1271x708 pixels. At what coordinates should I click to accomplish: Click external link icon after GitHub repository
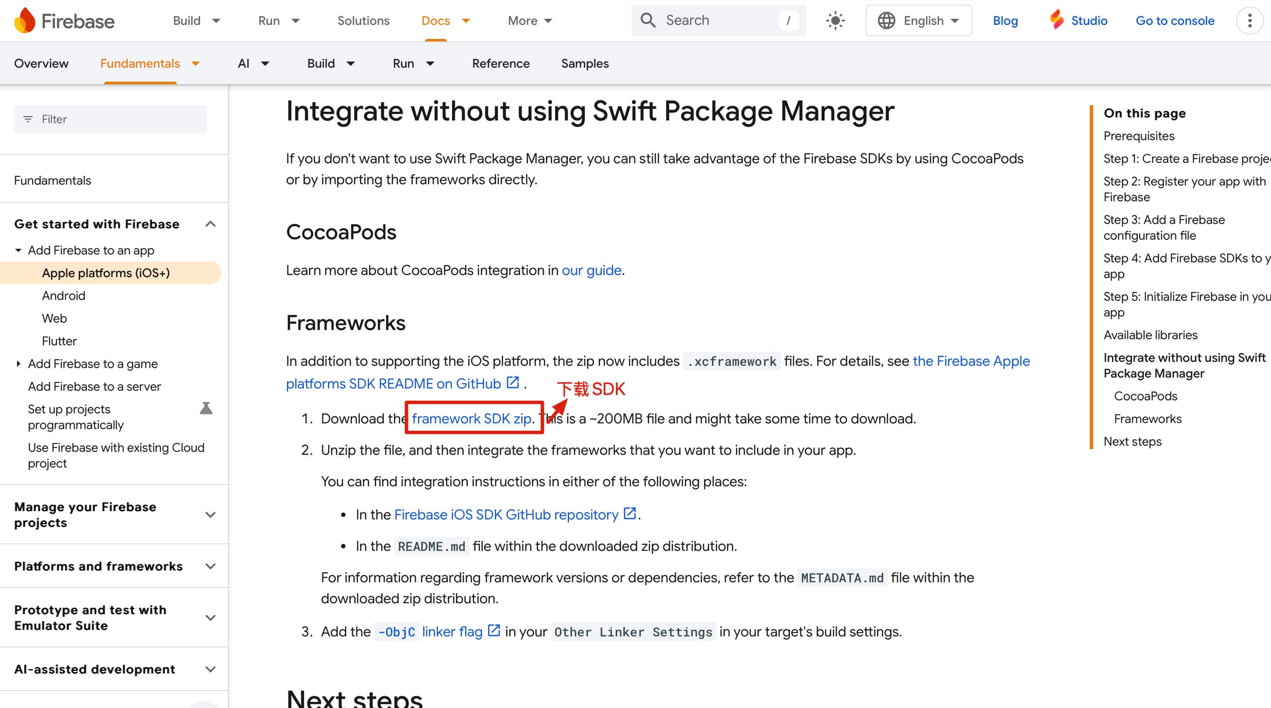pyautogui.click(x=629, y=514)
